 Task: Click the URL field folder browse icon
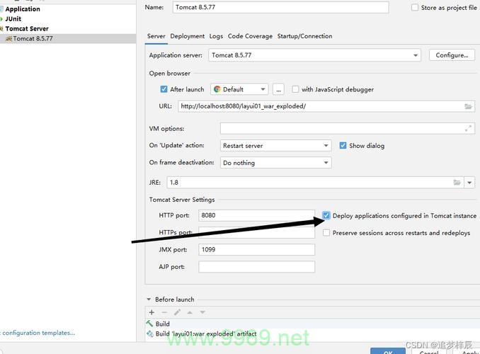click(468, 106)
